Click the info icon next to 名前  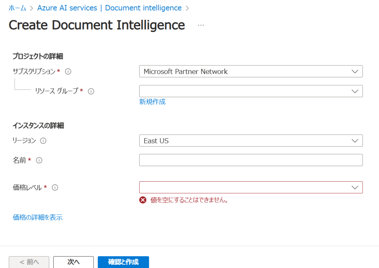click(x=39, y=160)
